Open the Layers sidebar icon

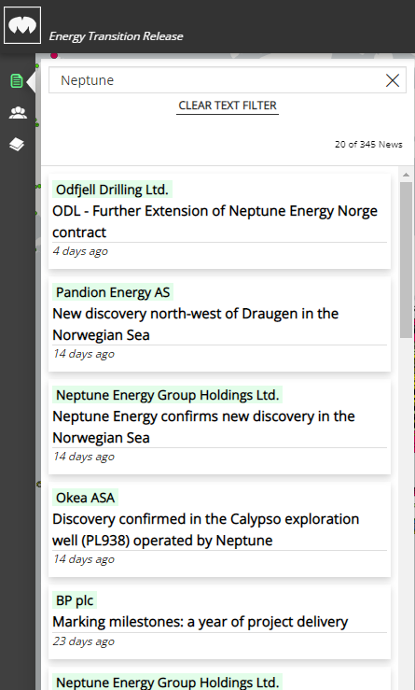click(x=17, y=145)
